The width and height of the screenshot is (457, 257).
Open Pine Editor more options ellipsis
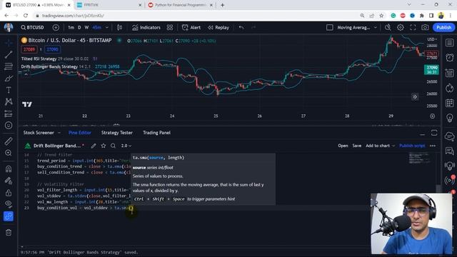(x=433, y=146)
